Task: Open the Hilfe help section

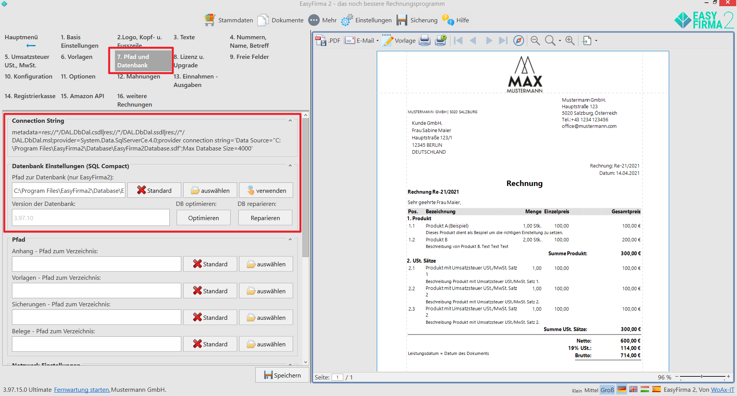Action: 455,20
